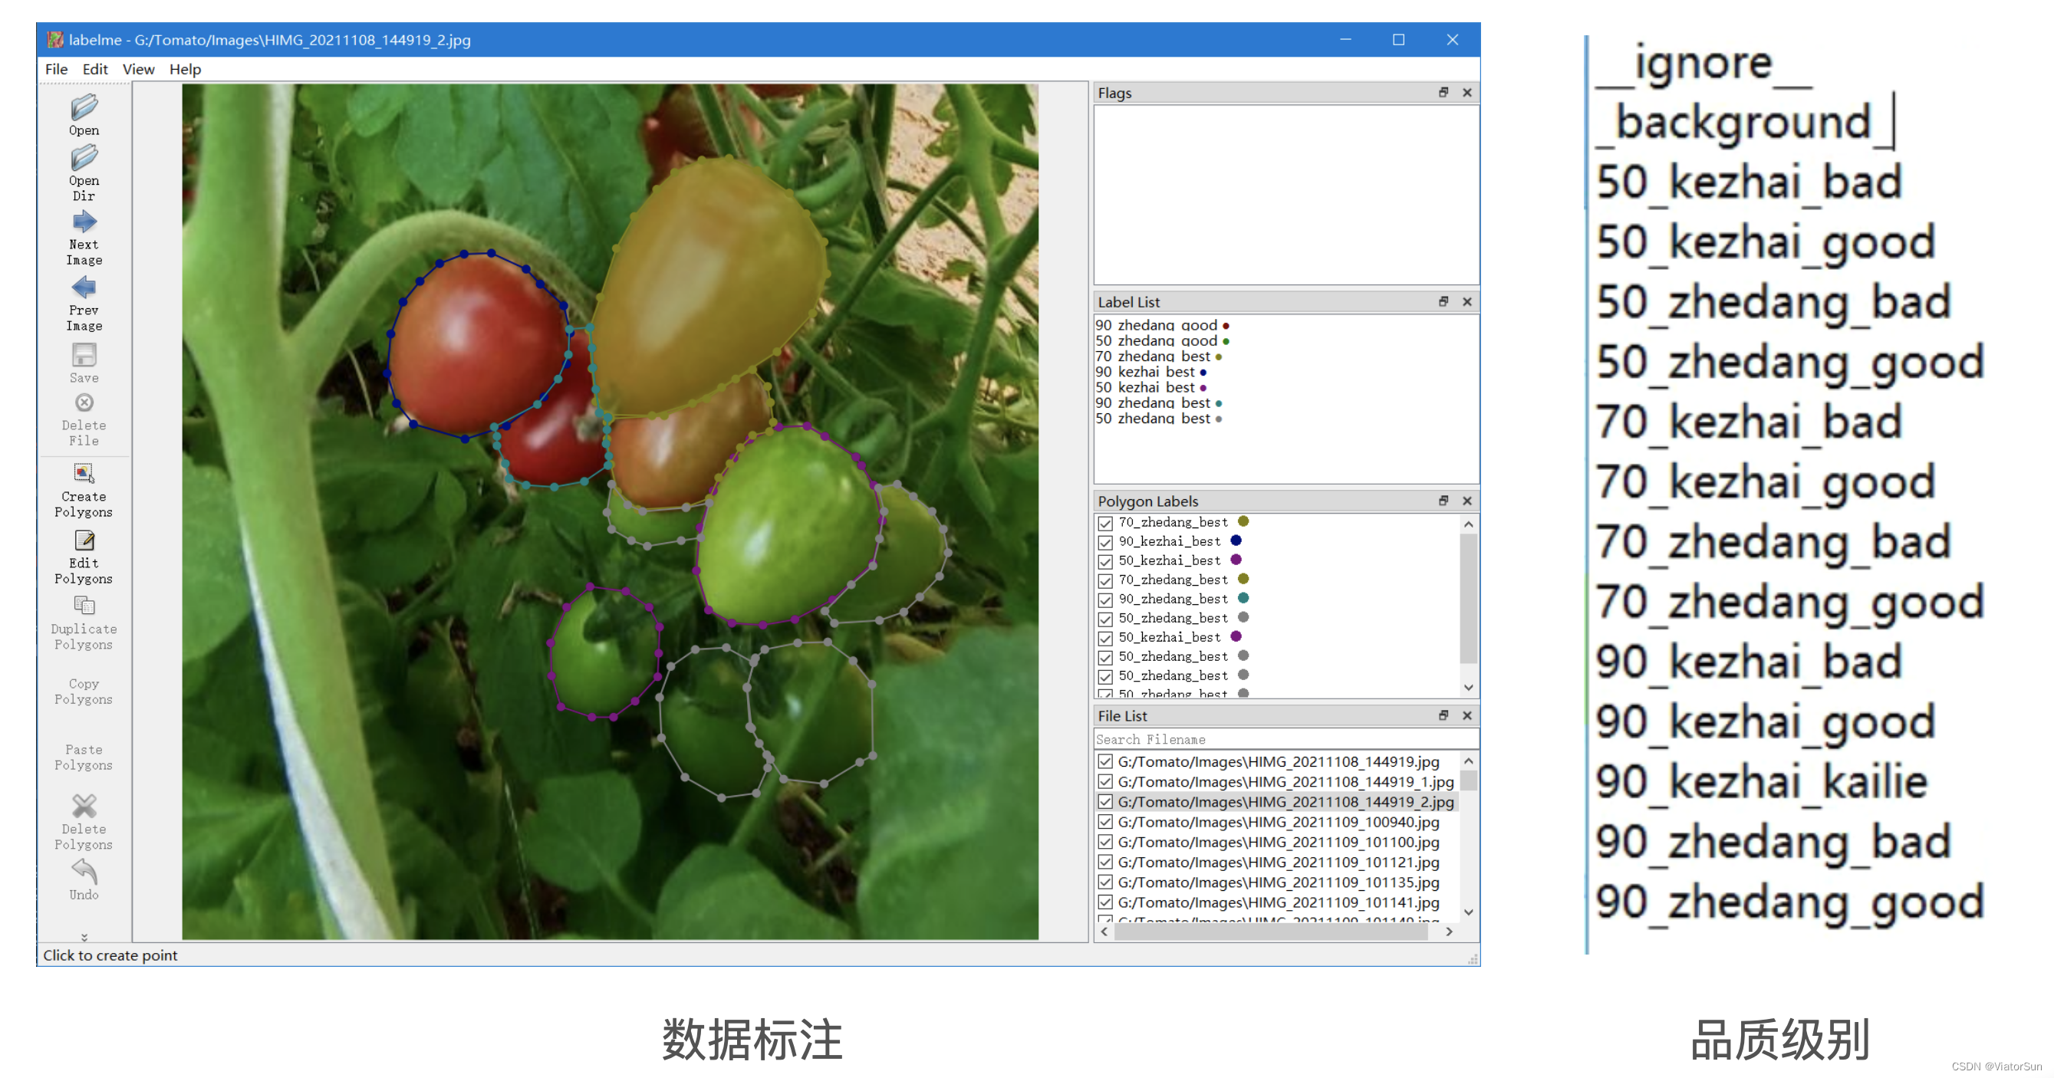Uncheck the 90_kezhai_best polygon checkbox
Viewport: 2054px width, 1078px height.
1105,542
